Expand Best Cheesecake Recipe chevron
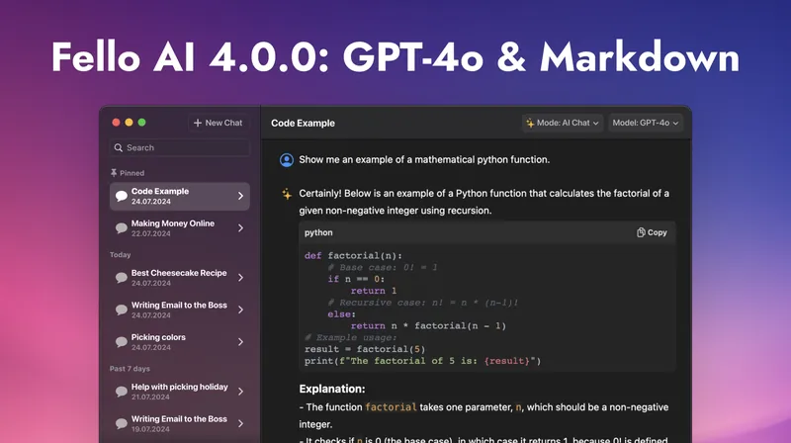The height and width of the screenshot is (443, 791). 240,278
